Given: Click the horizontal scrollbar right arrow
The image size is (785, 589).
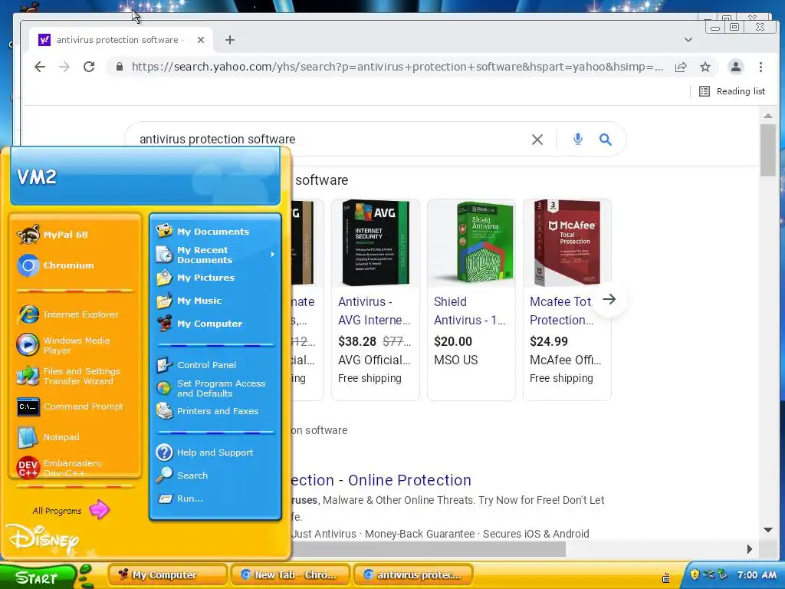Looking at the screenshot, I should pos(750,549).
